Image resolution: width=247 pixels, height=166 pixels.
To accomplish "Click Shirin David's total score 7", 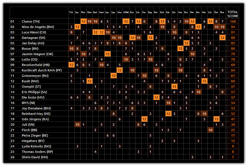I will click(x=233, y=157).
